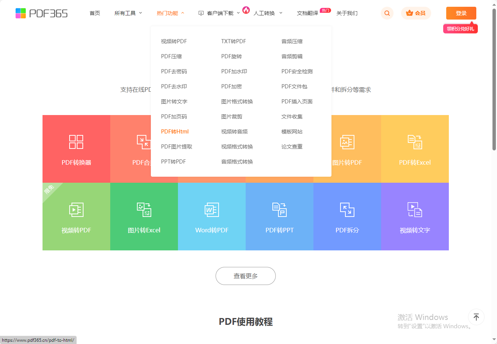This screenshot has width=497, height=344.
Task: Open the PDF转换器 tile
Action: (76, 149)
